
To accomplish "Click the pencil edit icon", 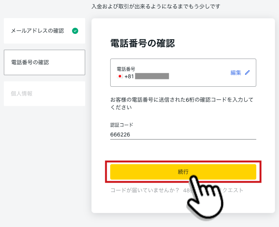I will coord(247,72).
